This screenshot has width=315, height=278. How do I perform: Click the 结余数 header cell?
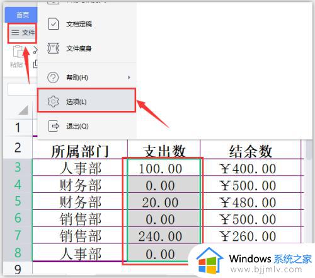click(251, 149)
